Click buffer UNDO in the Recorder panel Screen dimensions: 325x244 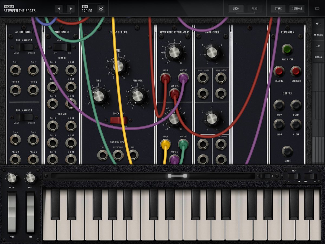(279, 125)
